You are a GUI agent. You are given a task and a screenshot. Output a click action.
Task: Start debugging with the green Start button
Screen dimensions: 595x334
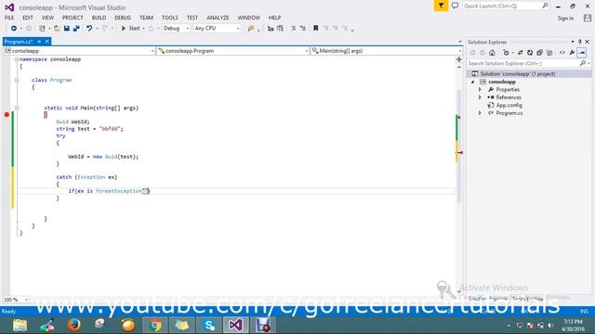click(x=131, y=29)
